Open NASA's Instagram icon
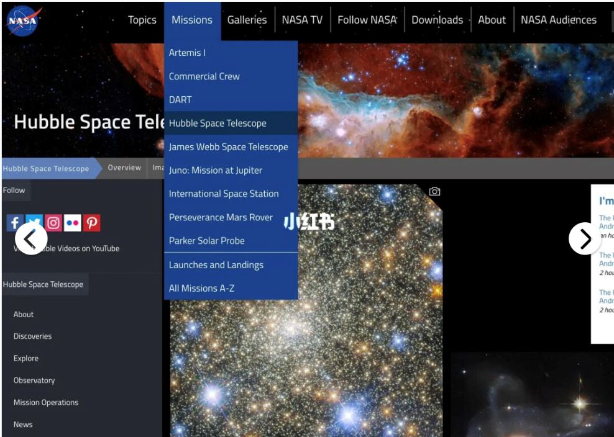 click(53, 223)
